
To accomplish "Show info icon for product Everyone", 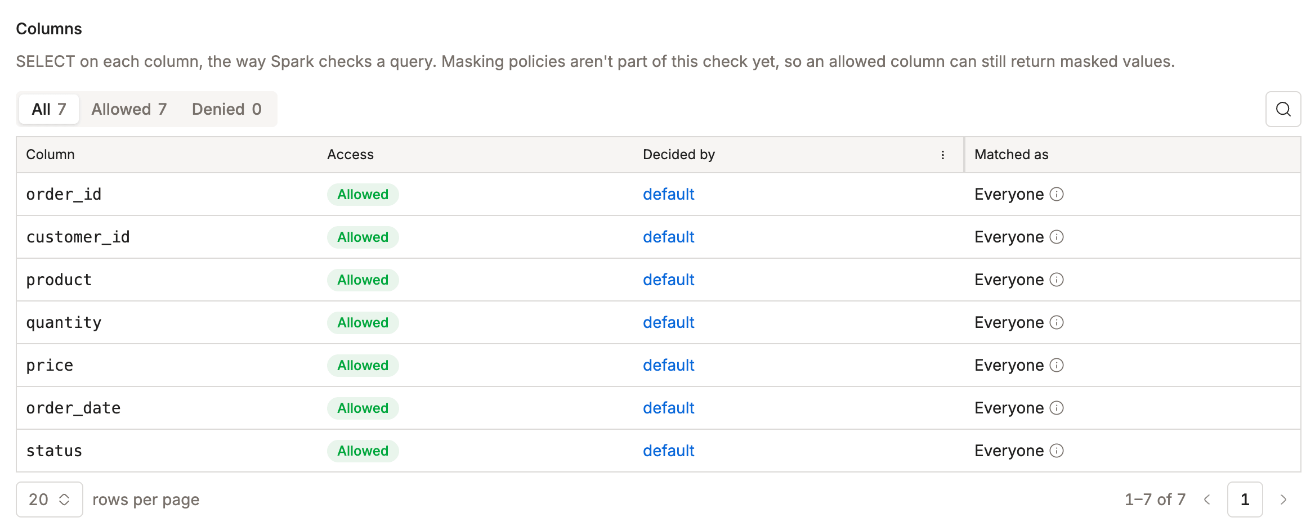I will click(1057, 280).
